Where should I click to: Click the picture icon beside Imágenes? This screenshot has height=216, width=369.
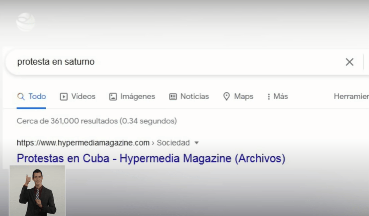(113, 97)
